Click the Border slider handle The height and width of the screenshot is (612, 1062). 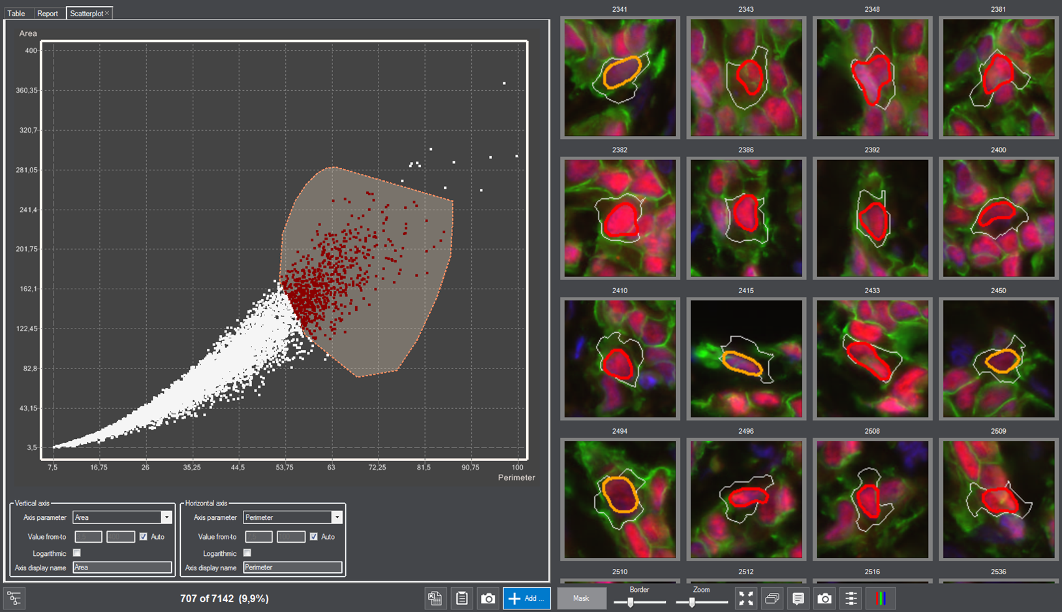pyautogui.click(x=631, y=602)
